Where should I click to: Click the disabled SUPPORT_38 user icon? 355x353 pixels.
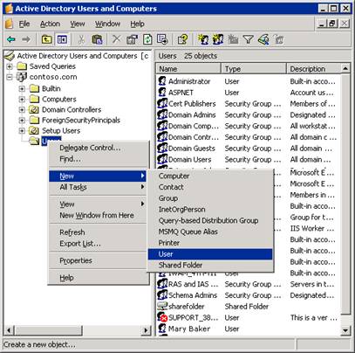point(162,317)
